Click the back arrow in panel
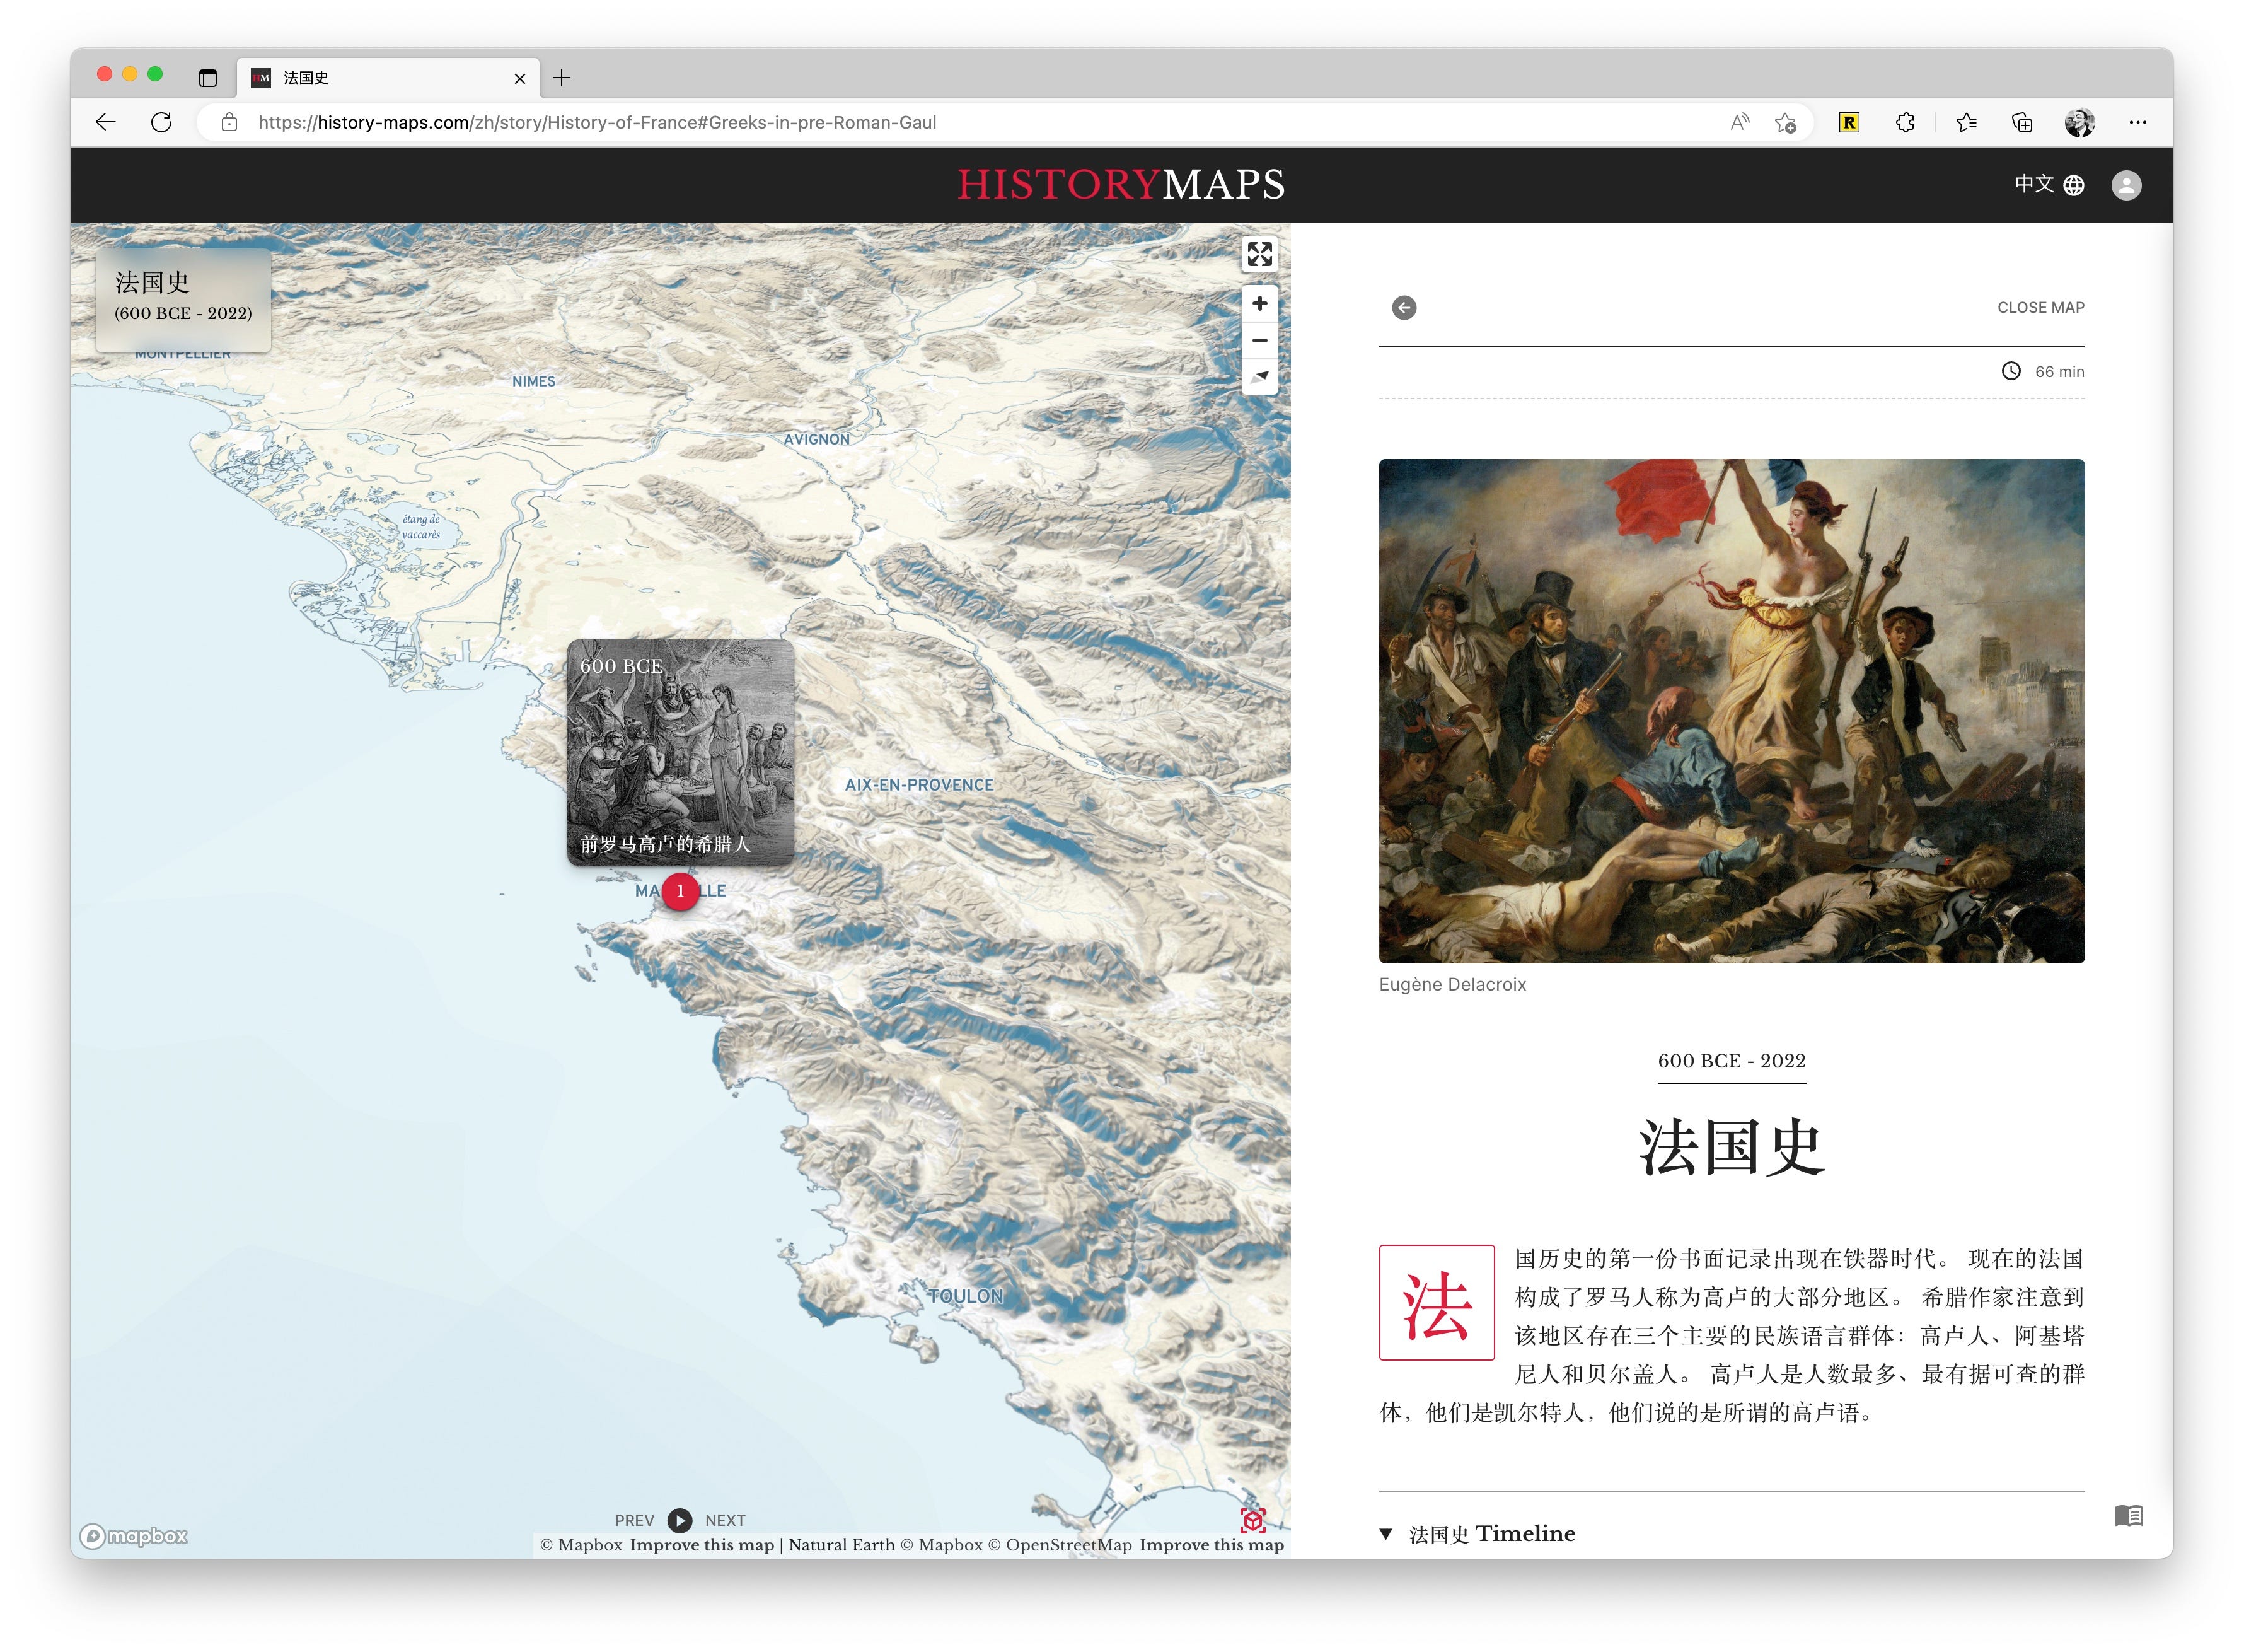This screenshot has height=1652, width=2244. click(1404, 307)
